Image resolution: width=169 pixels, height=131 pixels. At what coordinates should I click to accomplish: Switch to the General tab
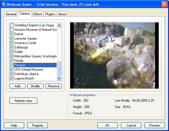11,14
